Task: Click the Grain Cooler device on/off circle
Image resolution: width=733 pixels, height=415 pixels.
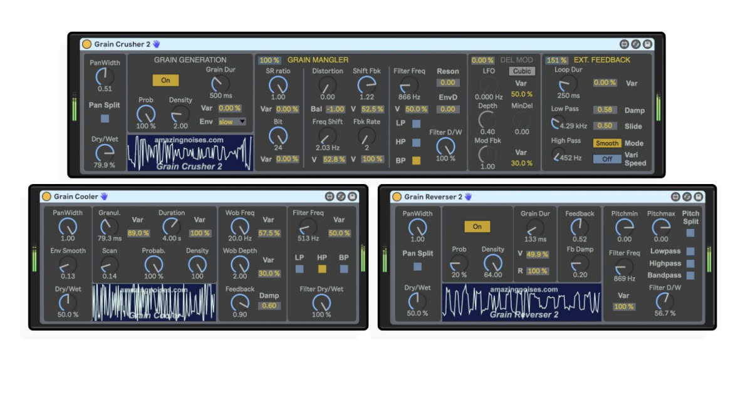Action: pos(47,197)
